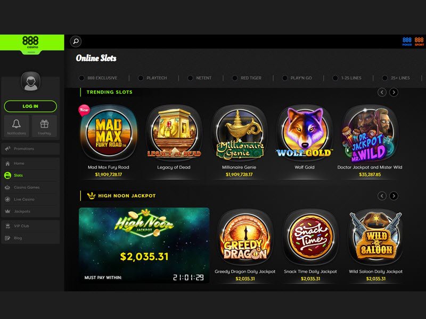Click the LOG IN button

30,106
